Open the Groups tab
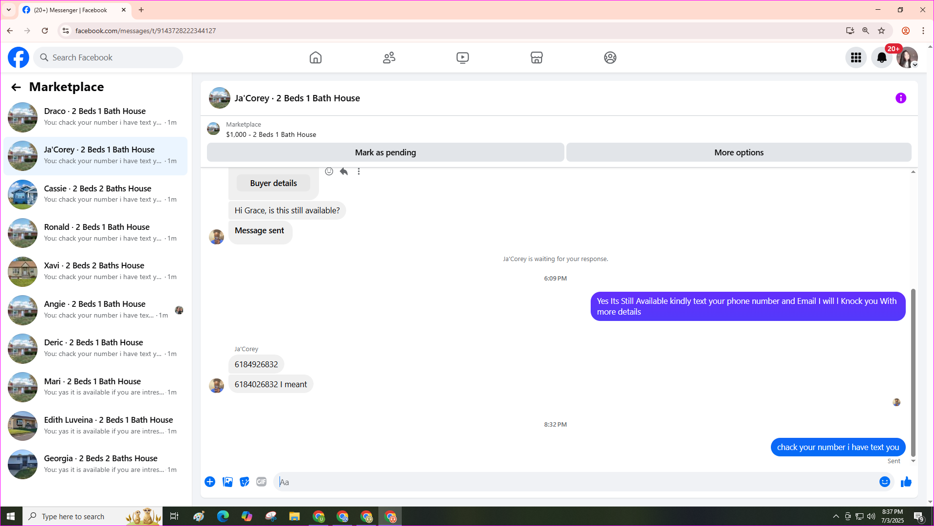Screen dimensions: 934x526 tap(610, 57)
